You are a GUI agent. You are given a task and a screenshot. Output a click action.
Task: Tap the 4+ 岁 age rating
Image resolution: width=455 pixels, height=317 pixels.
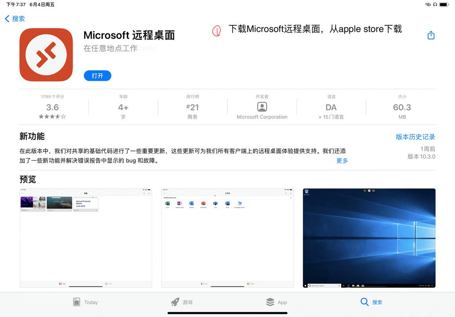pyautogui.click(x=123, y=107)
